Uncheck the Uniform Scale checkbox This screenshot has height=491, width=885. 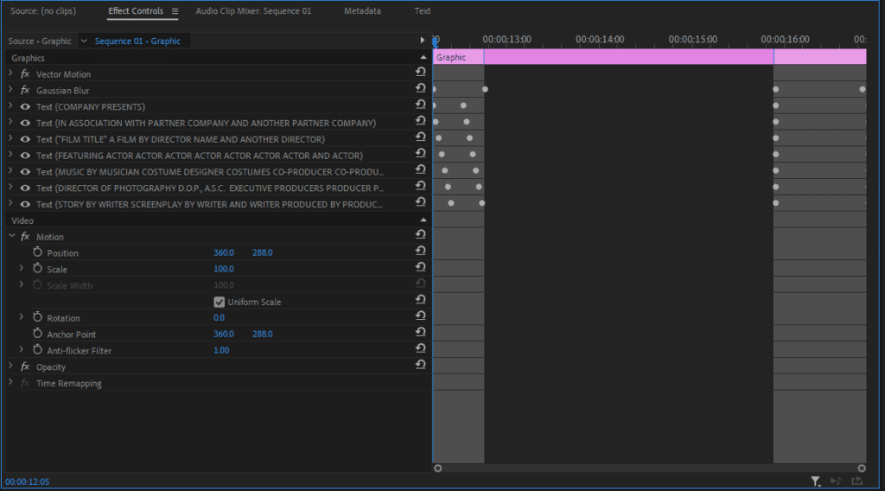[220, 302]
